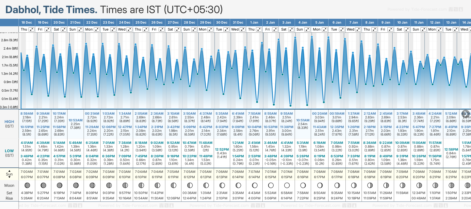Expand the Thu 1 Jan day view

pos(259,29)
